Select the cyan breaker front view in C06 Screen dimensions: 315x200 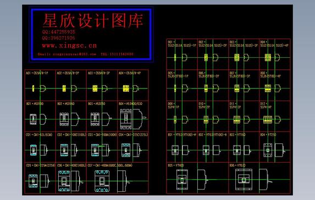tap(64, 181)
